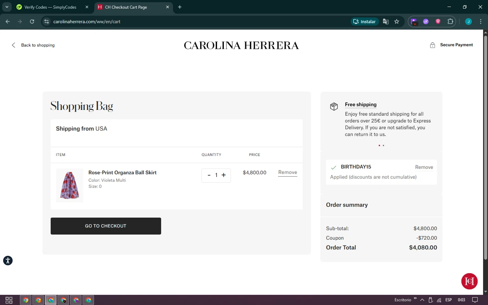Close the CH Checkout Cart Page tab
488x305 pixels.
(x=168, y=7)
